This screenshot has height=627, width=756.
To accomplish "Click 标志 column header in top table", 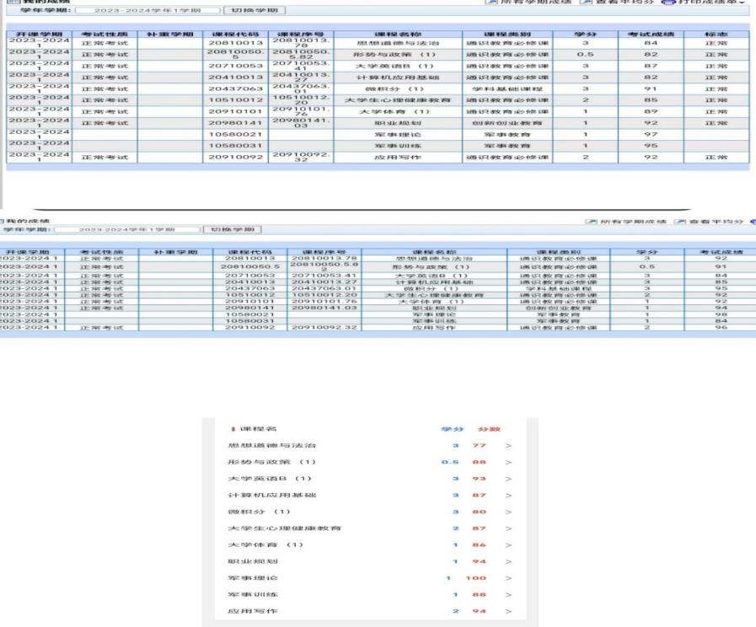I will click(x=716, y=35).
